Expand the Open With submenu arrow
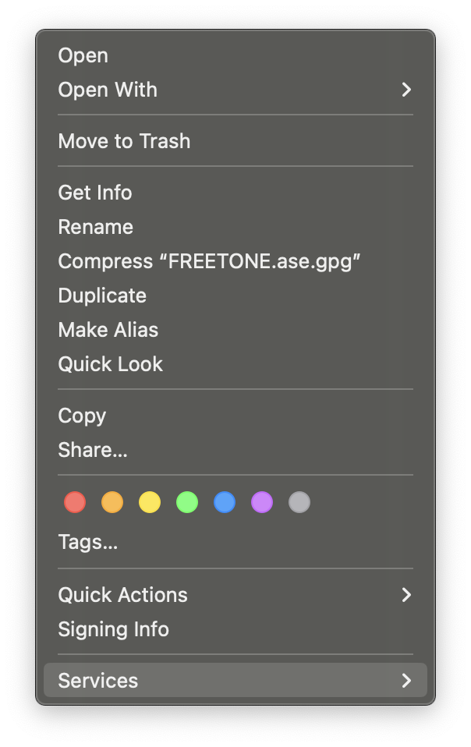Image resolution: width=471 pixels, height=747 pixels. click(405, 90)
